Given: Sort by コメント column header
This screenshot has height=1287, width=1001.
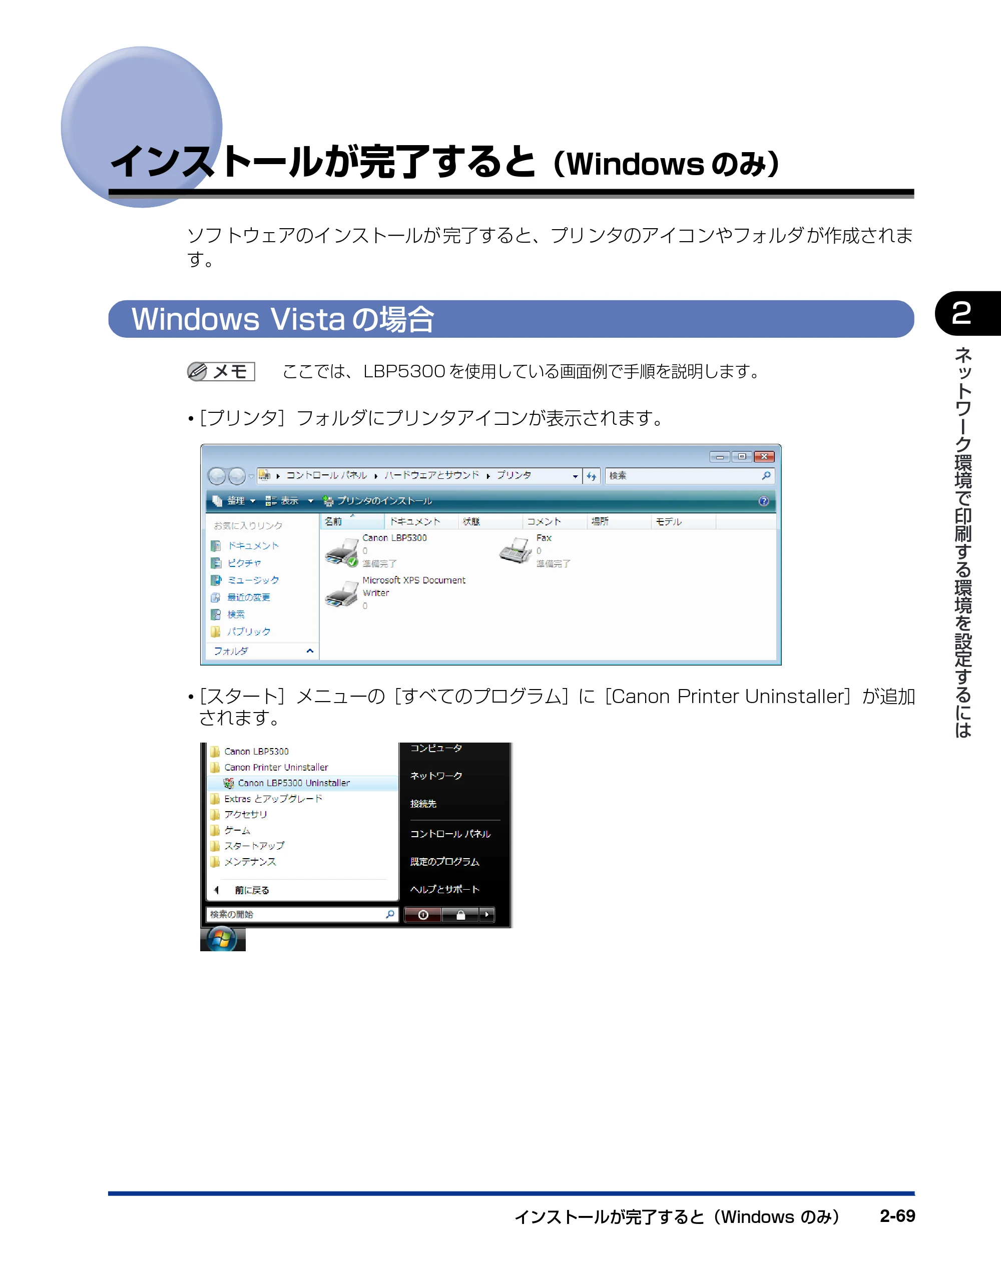Looking at the screenshot, I should pyautogui.click(x=555, y=521).
